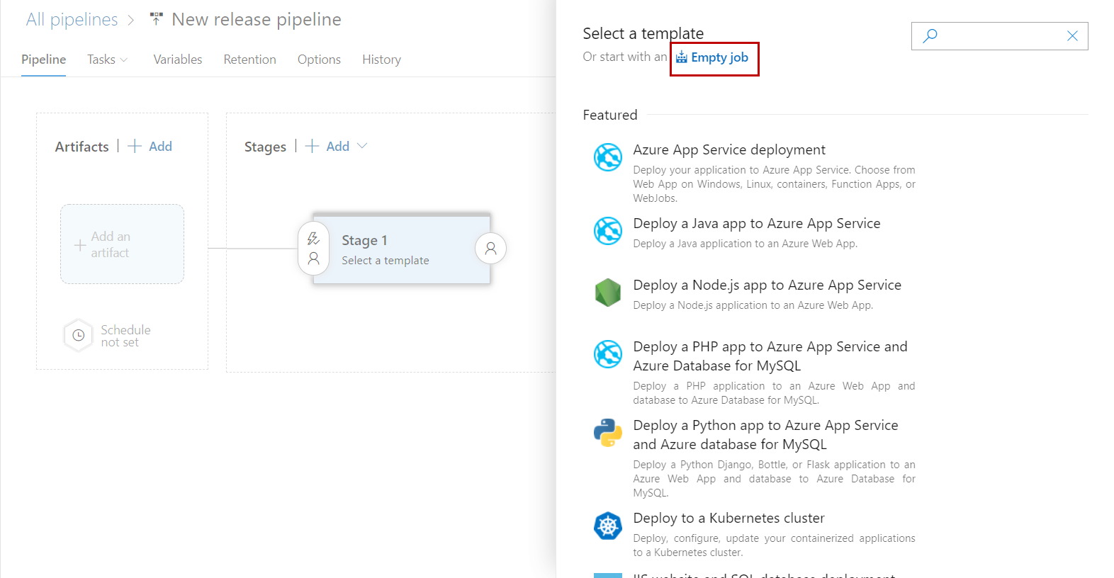Click the Python logo icon
The height and width of the screenshot is (578, 1114).
tap(608, 433)
